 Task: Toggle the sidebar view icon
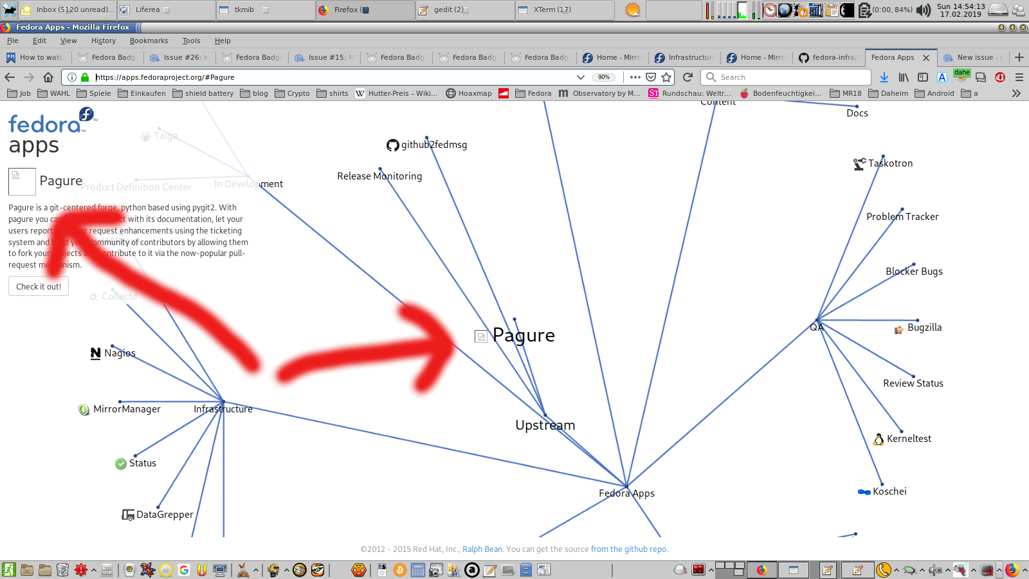(923, 77)
